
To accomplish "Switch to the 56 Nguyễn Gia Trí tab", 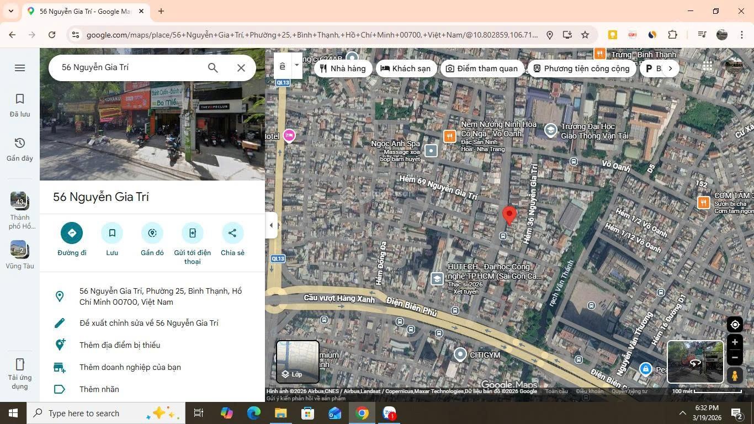I will (86, 11).
